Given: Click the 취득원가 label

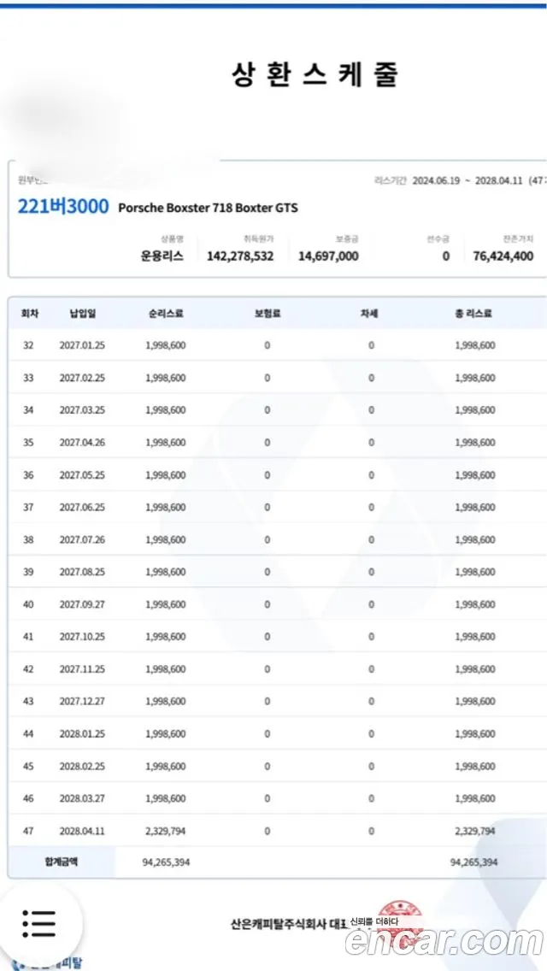Looking at the screenshot, I should (259, 238).
